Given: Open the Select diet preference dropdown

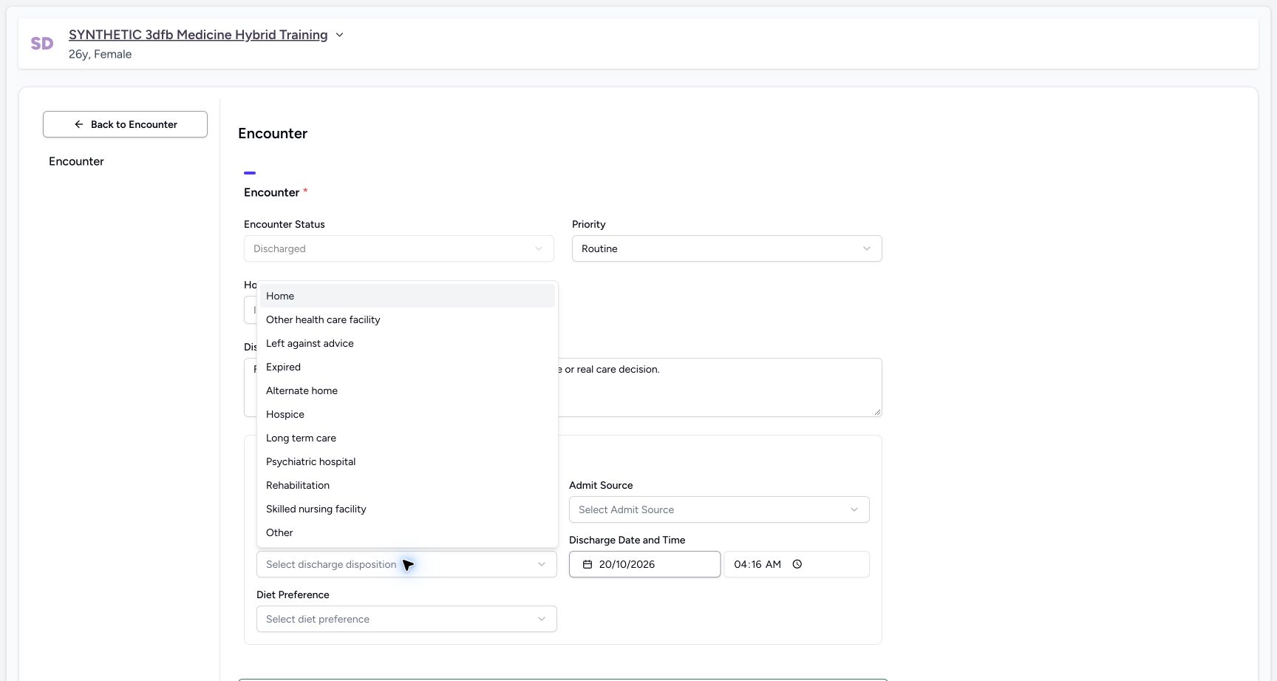Looking at the screenshot, I should pos(406,619).
